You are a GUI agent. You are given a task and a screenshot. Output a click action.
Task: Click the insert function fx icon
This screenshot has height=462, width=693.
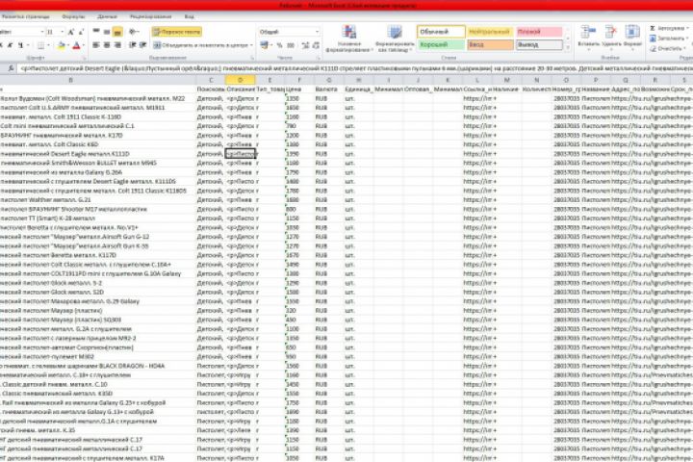pyautogui.click(x=11, y=68)
